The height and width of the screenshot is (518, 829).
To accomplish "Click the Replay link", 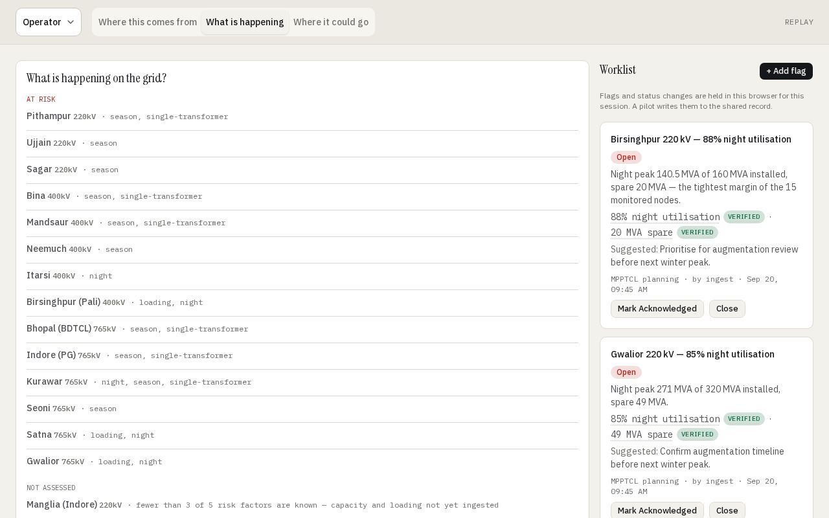I will point(799,22).
